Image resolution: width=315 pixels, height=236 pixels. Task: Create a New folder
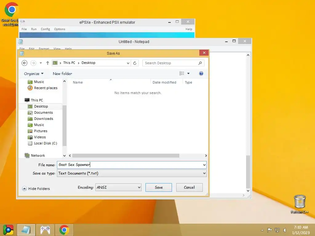tap(62, 74)
